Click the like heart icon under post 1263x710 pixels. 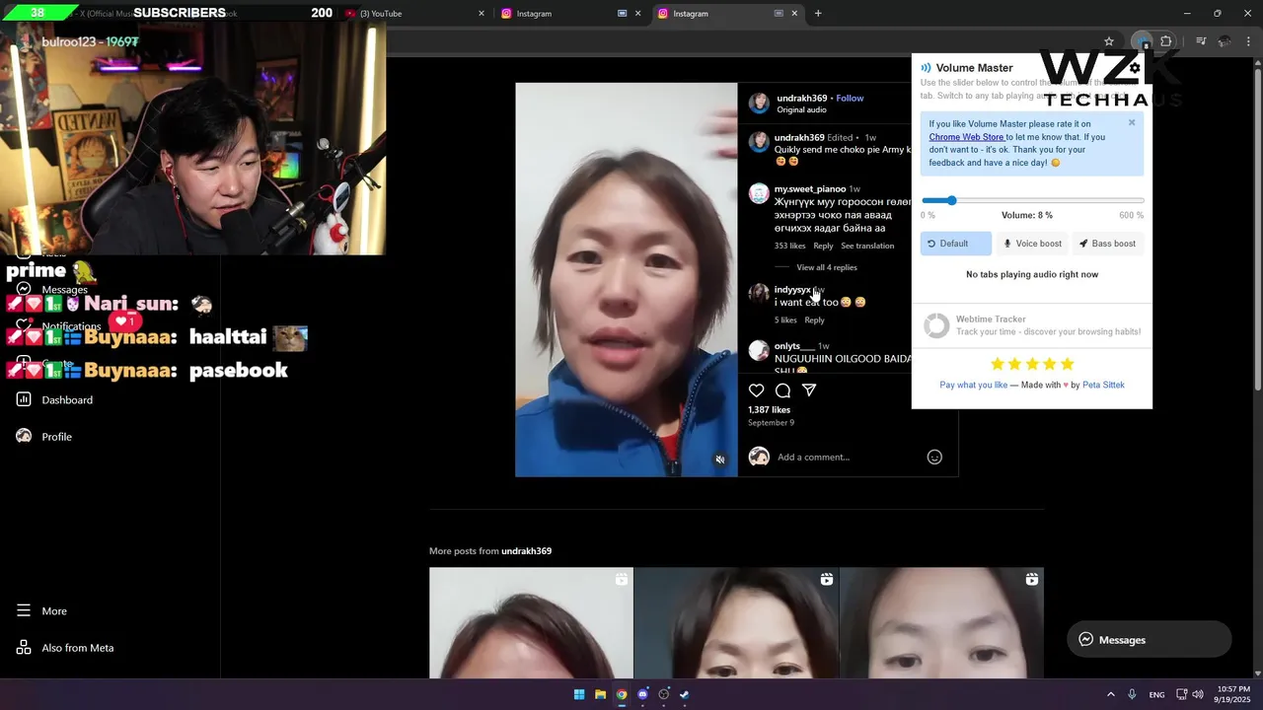(x=756, y=390)
